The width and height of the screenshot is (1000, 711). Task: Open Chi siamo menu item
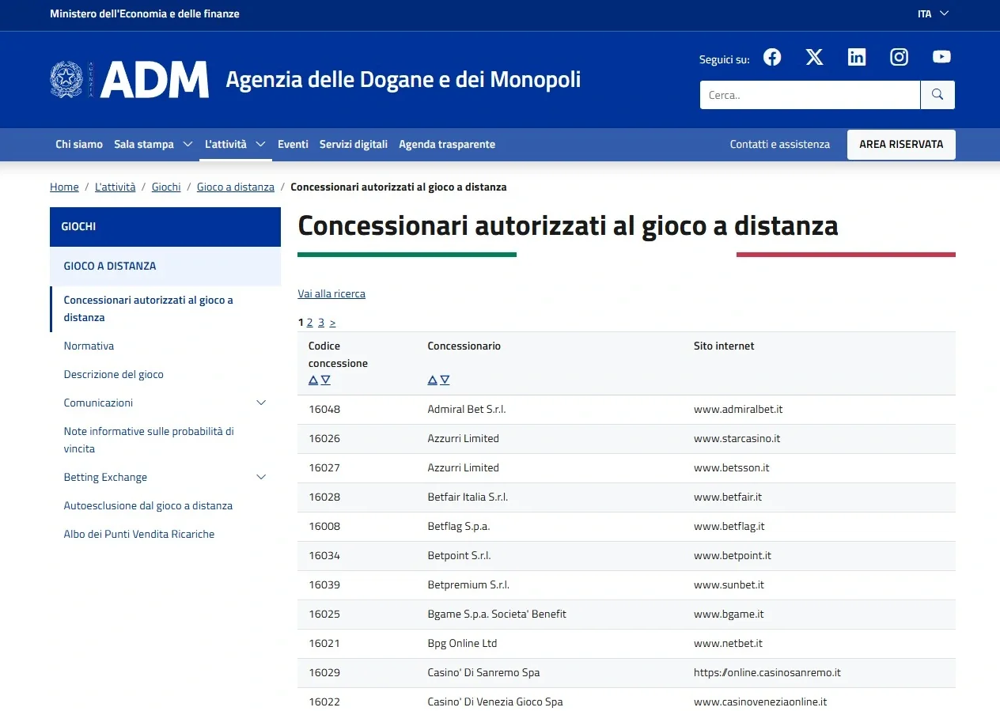click(79, 145)
